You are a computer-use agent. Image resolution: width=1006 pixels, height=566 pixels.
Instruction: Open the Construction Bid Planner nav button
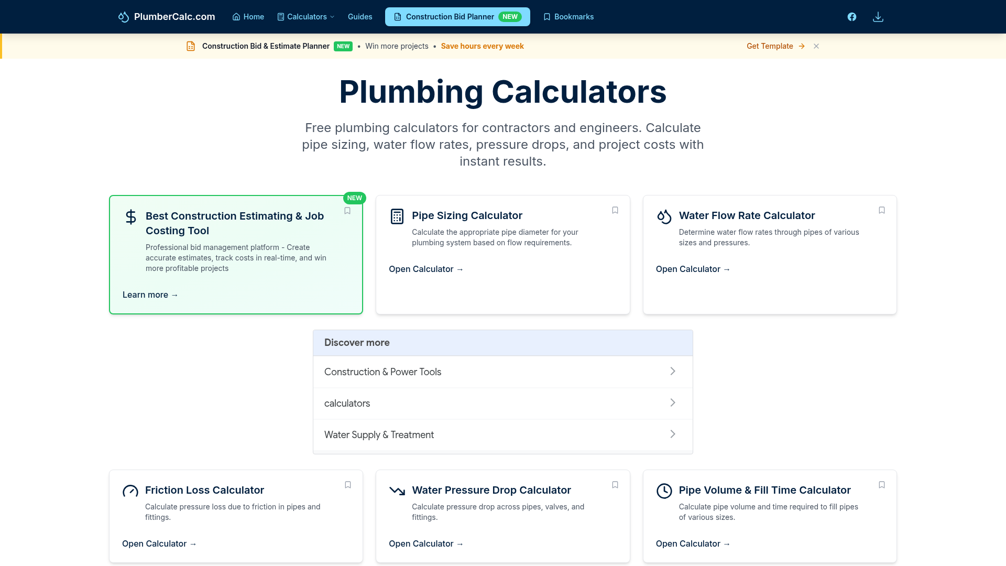(x=457, y=17)
